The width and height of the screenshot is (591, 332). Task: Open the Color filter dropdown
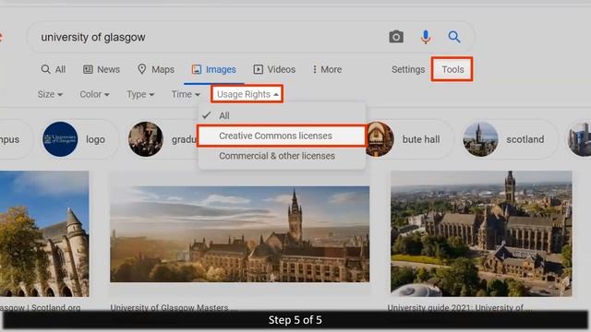pos(94,94)
